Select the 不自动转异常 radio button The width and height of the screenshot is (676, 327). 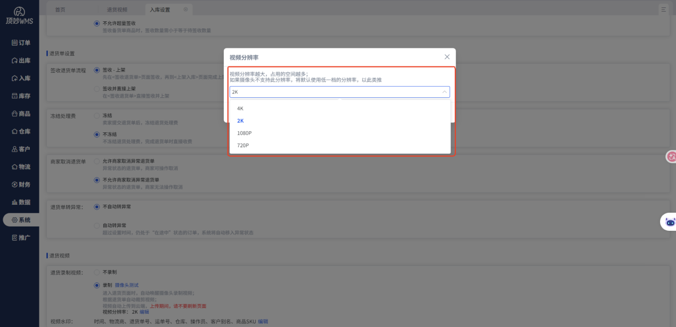(x=96, y=206)
